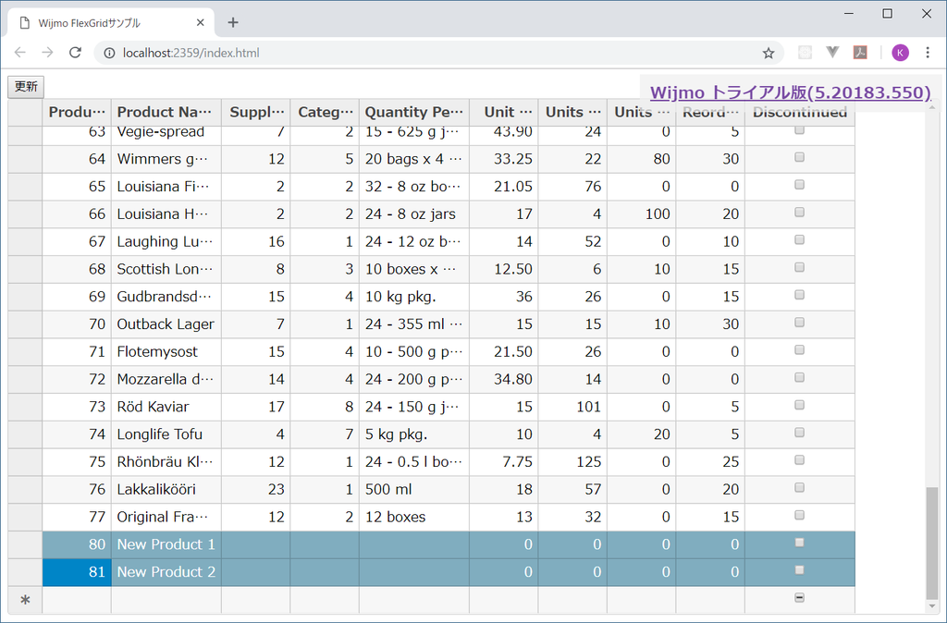Click the Quantity Per Unit column header
The image size is (947, 623).
414,112
